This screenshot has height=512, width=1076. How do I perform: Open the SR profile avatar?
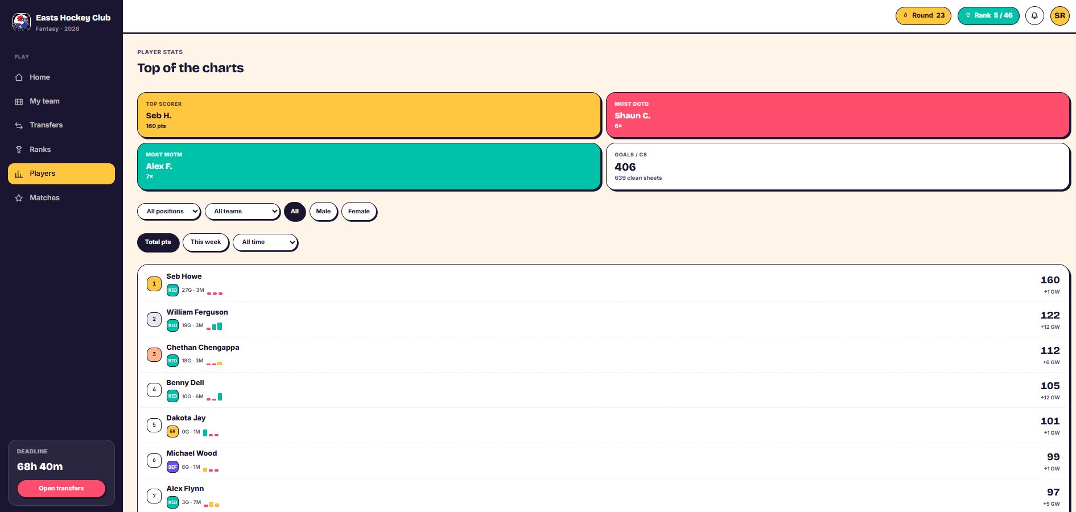pos(1059,15)
